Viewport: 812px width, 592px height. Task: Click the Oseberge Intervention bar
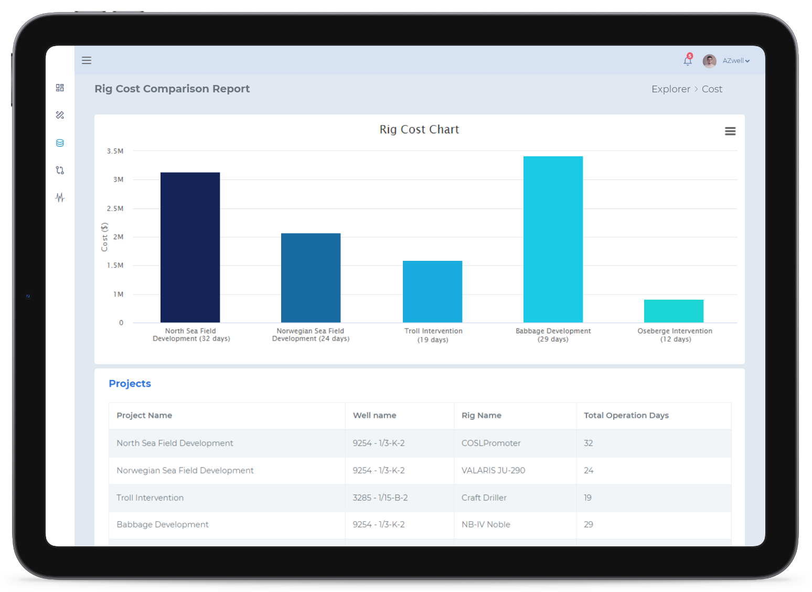674,311
